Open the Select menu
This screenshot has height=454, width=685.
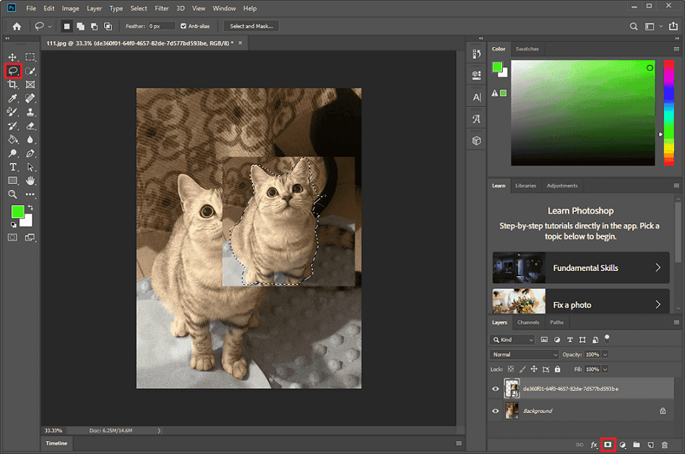(138, 8)
